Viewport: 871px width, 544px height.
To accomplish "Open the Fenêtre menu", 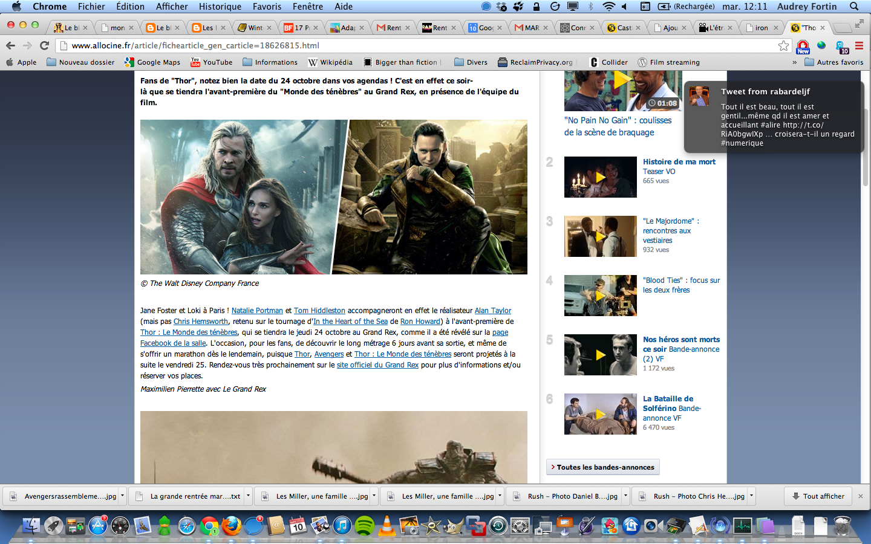I will click(x=307, y=7).
